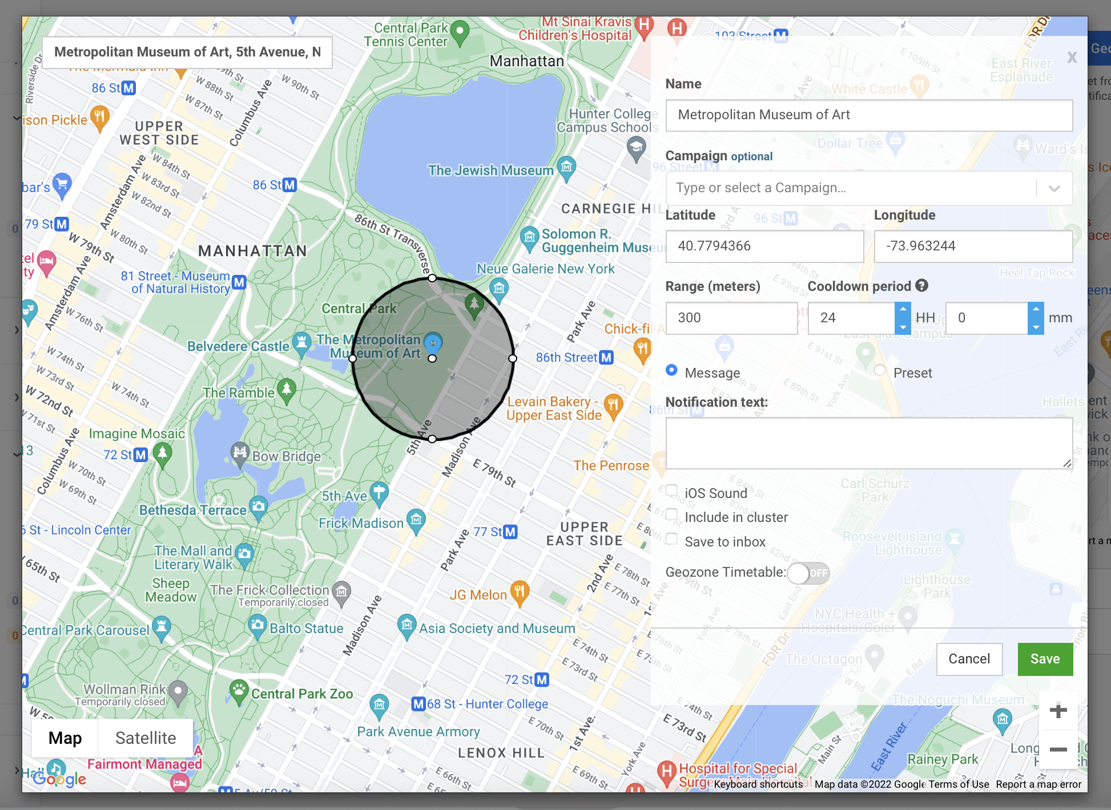Switch to Map view tab
Viewport: 1111px width, 810px height.
(66, 737)
